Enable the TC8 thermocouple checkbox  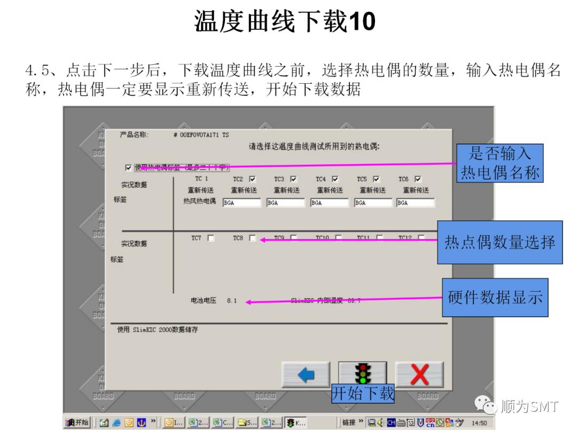(252, 238)
